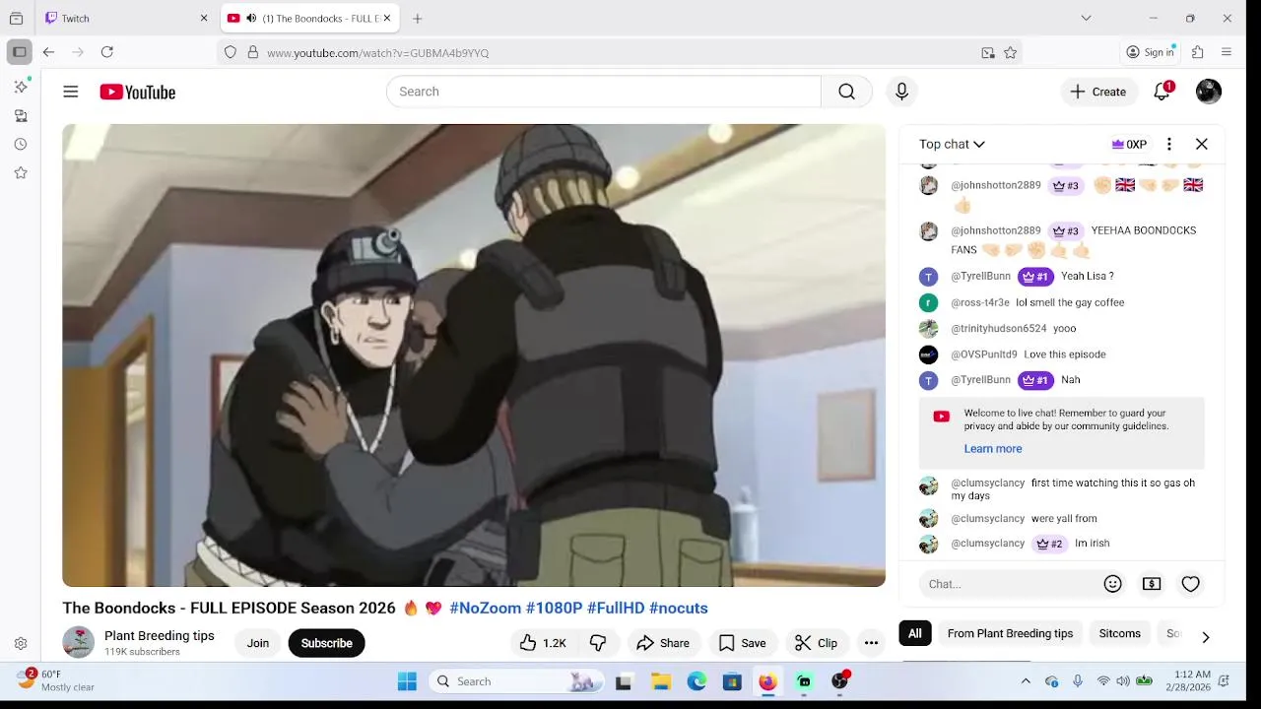The height and width of the screenshot is (709, 1261).
Task: Close the live chat panel
Action: tap(1202, 144)
